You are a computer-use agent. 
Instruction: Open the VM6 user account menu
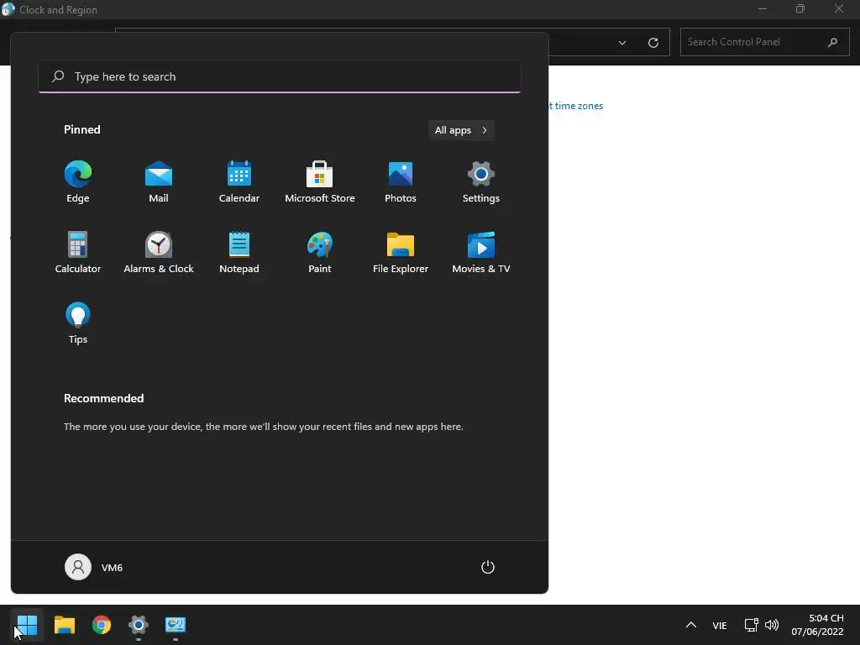coord(94,567)
